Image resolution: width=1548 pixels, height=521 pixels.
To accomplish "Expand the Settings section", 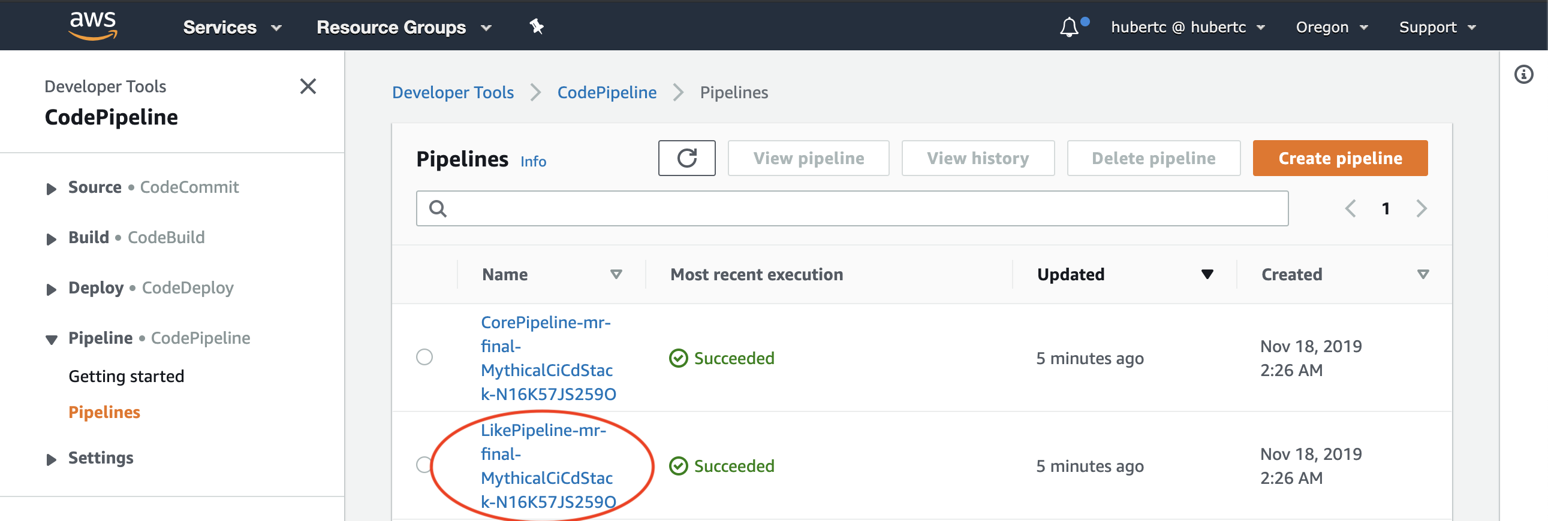I will pos(51,459).
